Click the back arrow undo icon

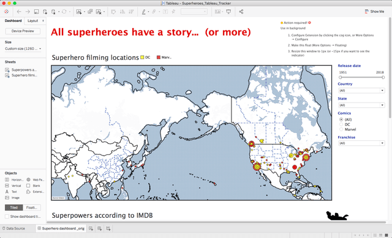[x=19, y=12]
